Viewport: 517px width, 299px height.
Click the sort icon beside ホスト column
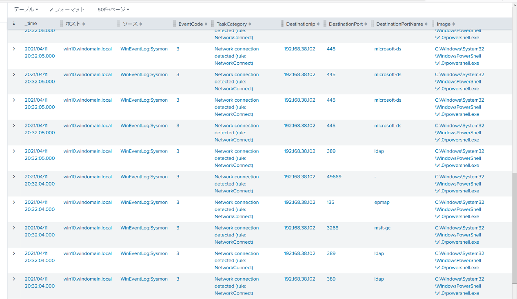click(x=84, y=24)
